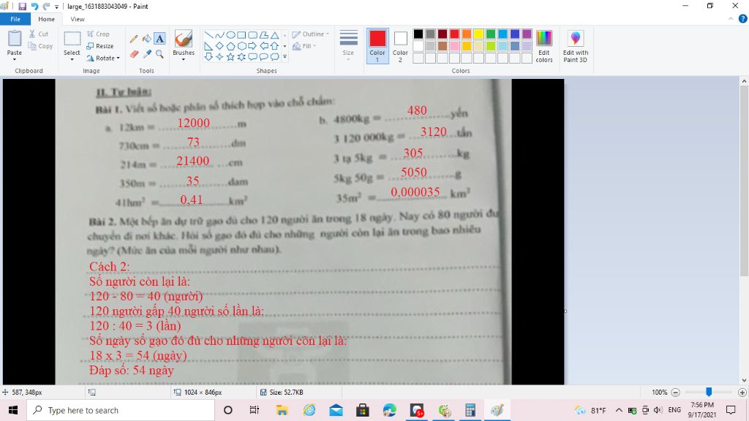Zoom in with plus button
This screenshot has height=421, width=749.
tap(742, 392)
